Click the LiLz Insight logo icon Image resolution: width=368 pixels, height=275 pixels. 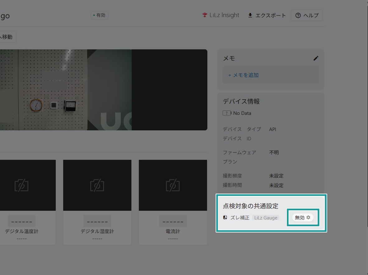(x=205, y=15)
